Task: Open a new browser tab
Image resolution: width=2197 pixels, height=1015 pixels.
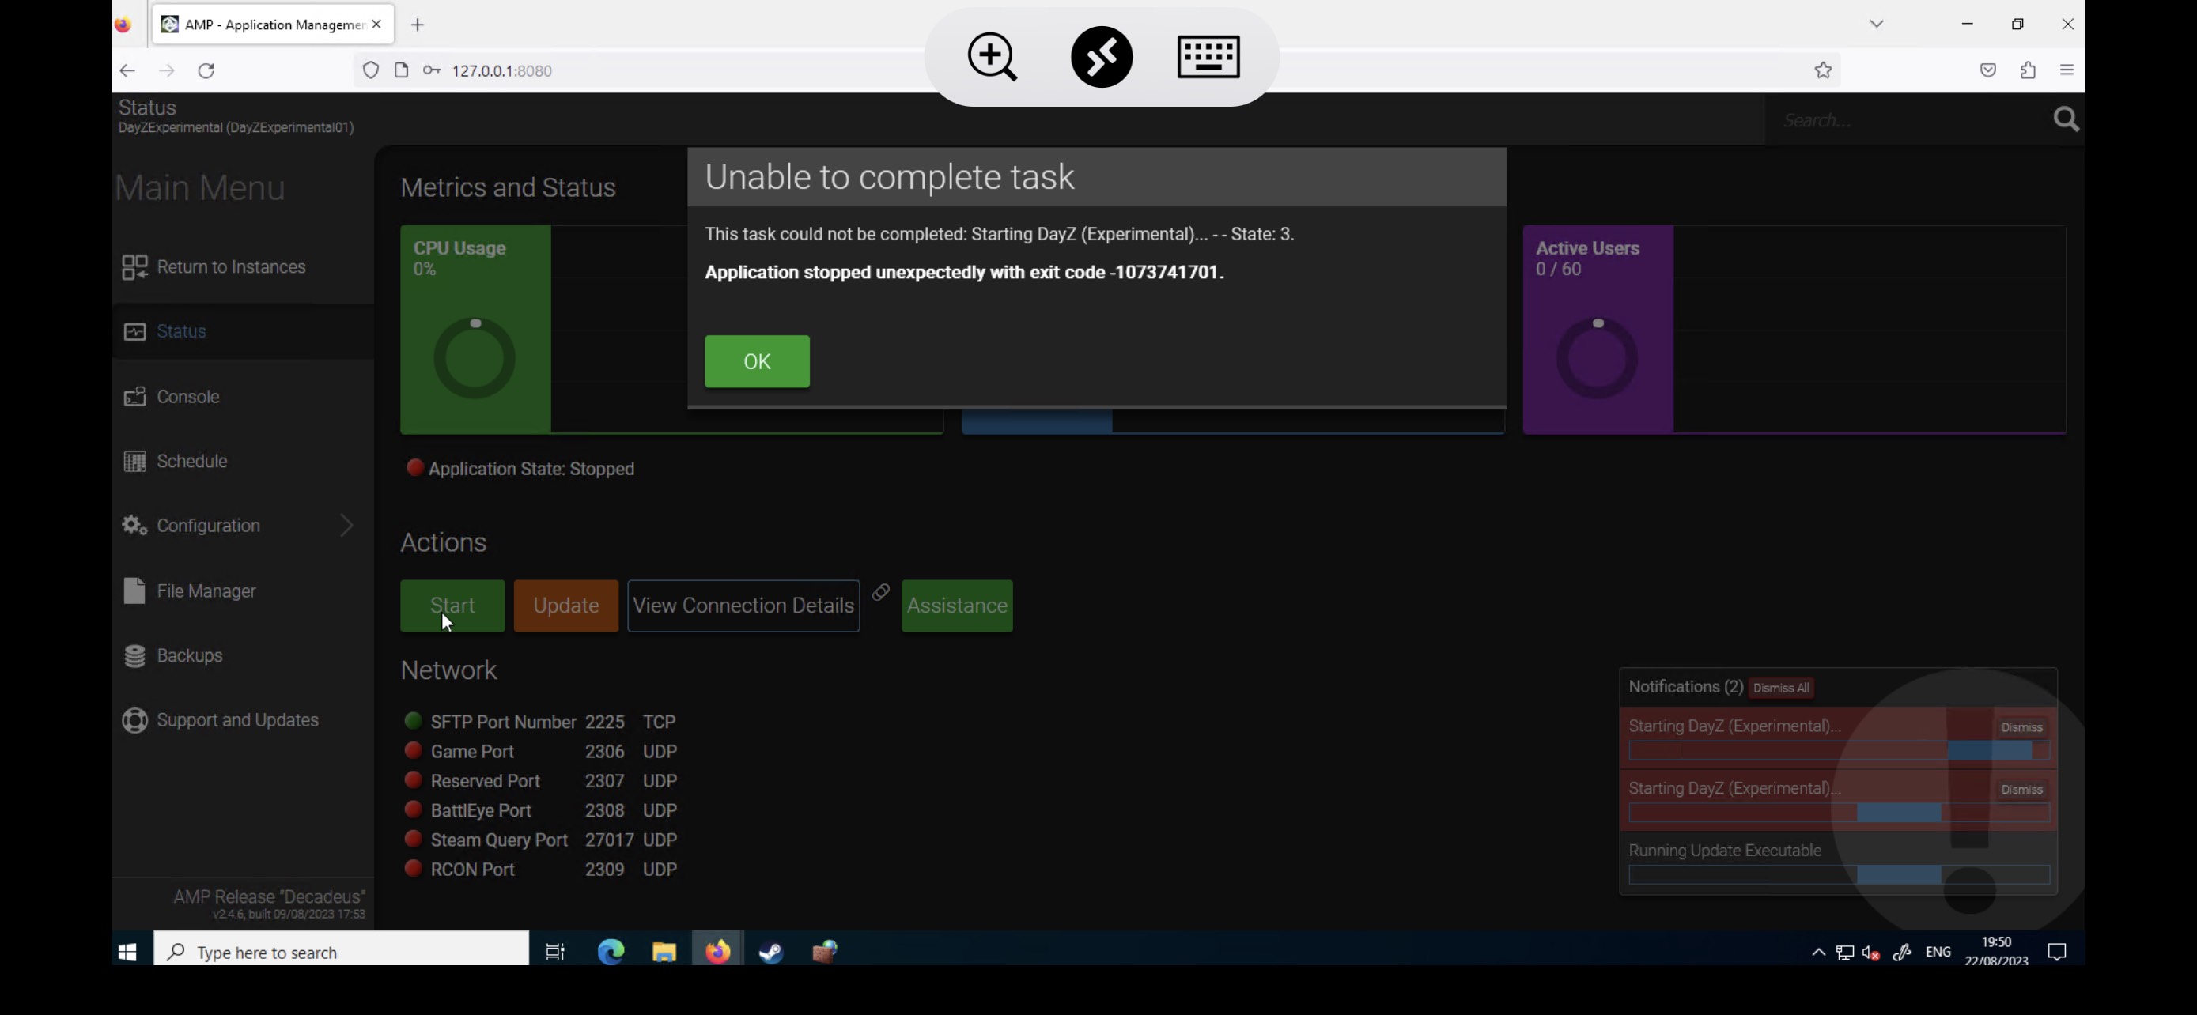Action: tap(417, 25)
